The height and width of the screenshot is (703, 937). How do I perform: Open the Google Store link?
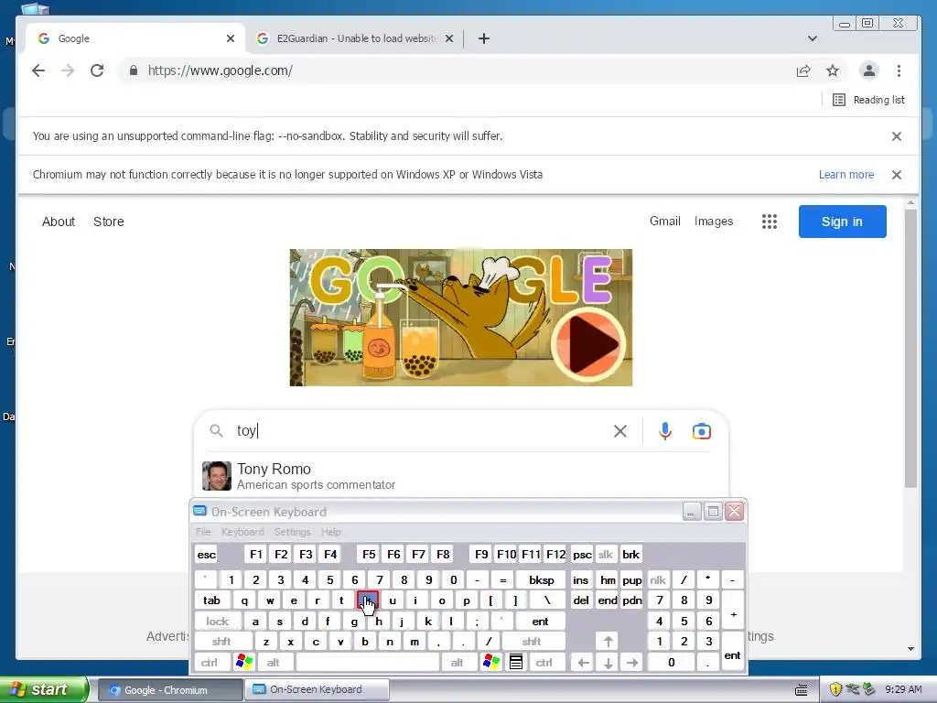(x=109, y=222)
